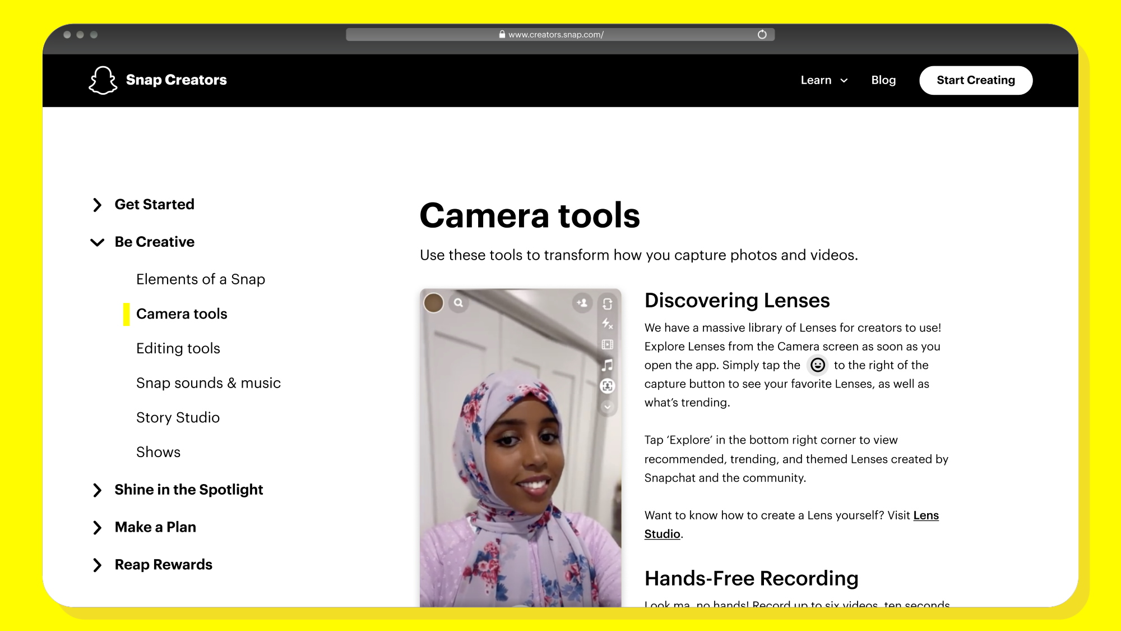Toggle the flash-off icon on the camera
This screenshot has width=1121, height=631.
607,324
